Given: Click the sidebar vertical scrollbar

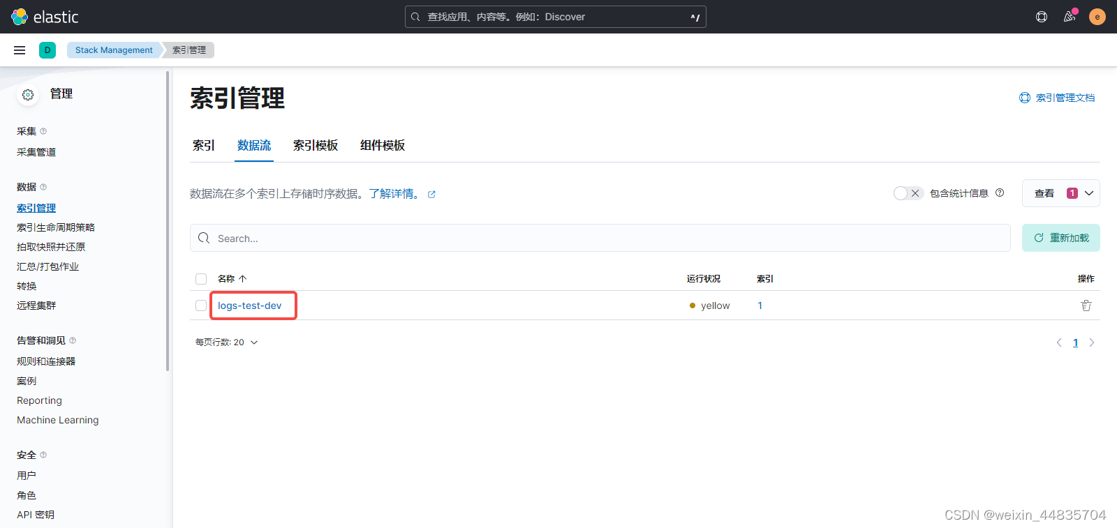Looking at the screenshot, I should pos(168,220).
